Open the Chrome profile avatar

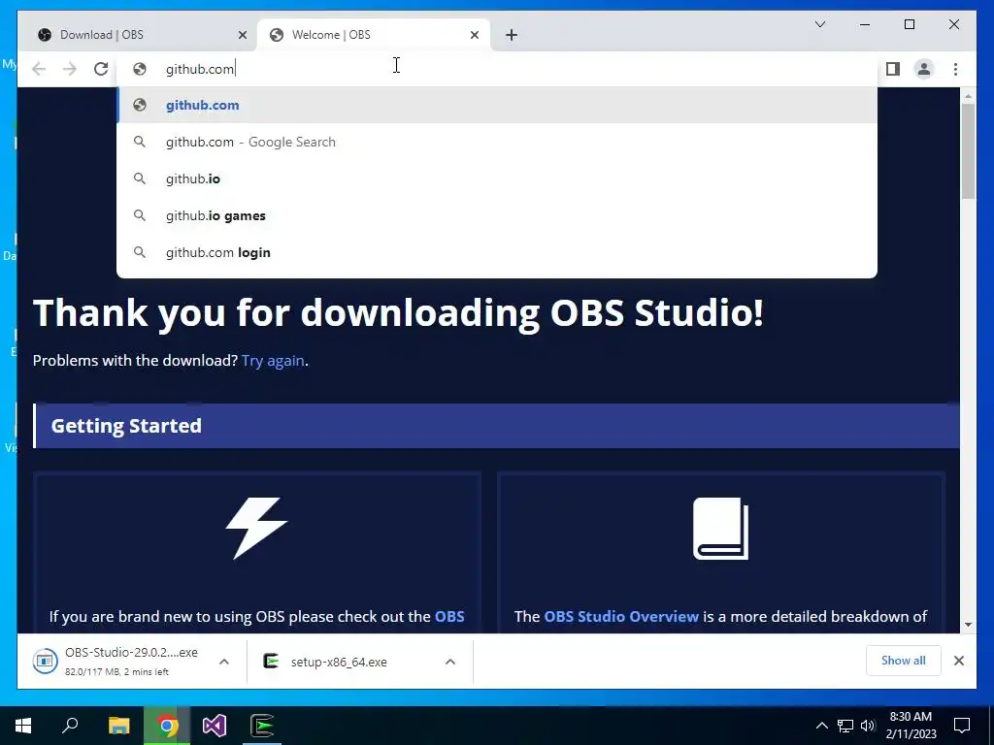924,69
